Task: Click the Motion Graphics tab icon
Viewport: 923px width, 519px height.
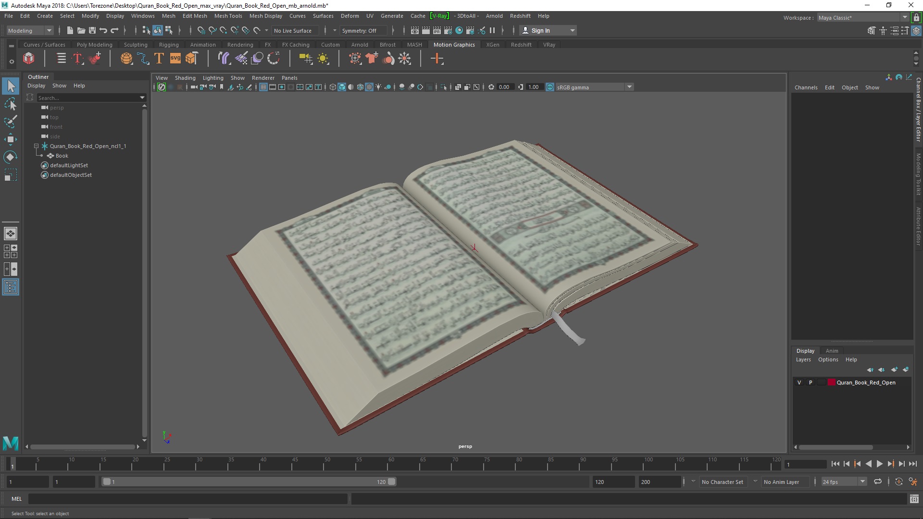Action: tap(454, 44)
